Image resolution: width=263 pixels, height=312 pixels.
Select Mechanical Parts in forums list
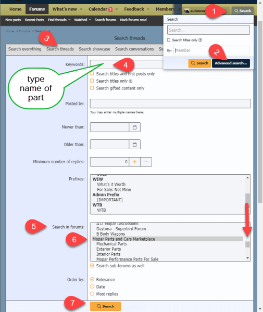click(111, 244)
